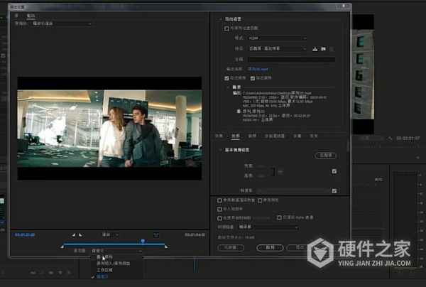Click the Delete Preset trash icon
The height and width of the screenshot is (287, 426).
(x=332, y=49)
